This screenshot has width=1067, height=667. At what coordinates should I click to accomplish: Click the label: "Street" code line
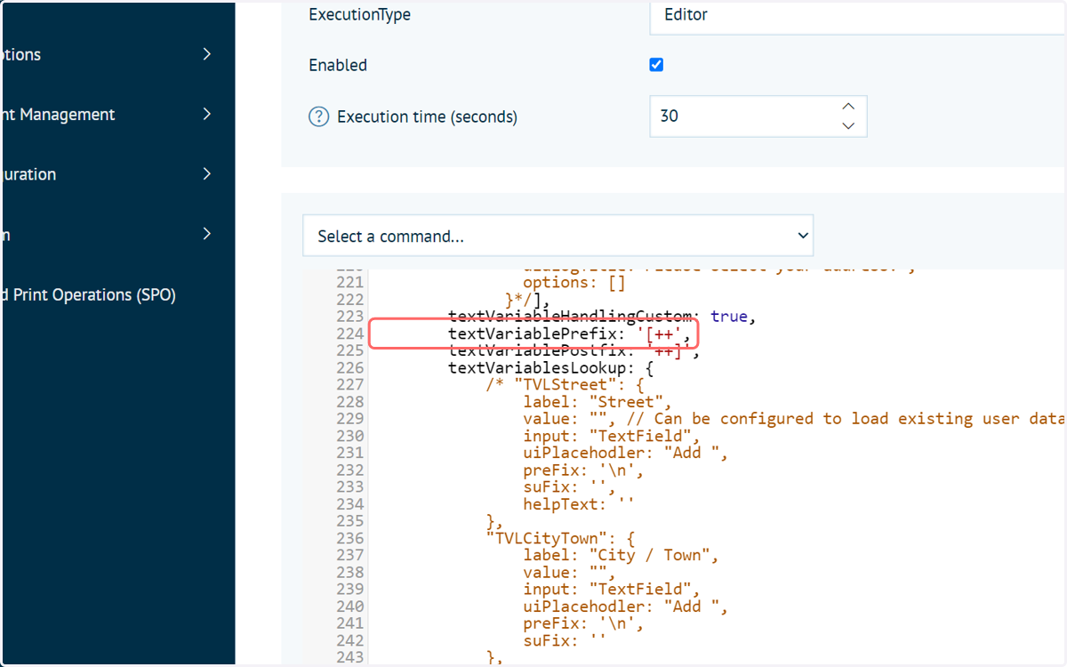click(x=598, y=401)
